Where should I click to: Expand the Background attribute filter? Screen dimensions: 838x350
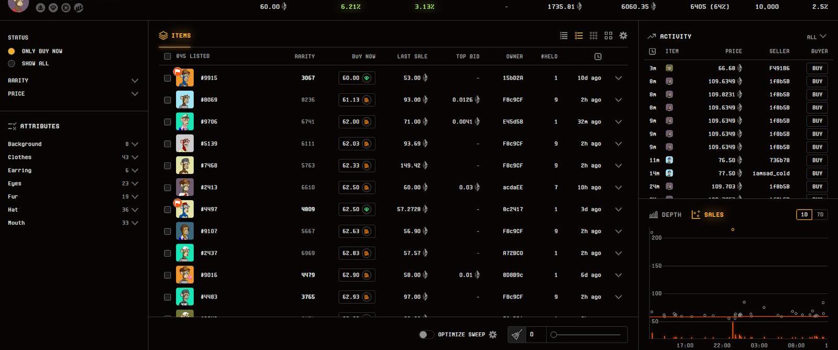(x=135, y=144)
